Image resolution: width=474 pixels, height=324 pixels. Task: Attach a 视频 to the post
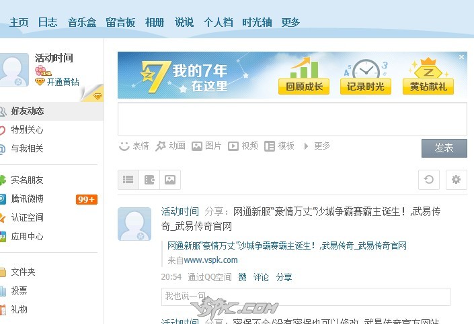tap(243, 146)
